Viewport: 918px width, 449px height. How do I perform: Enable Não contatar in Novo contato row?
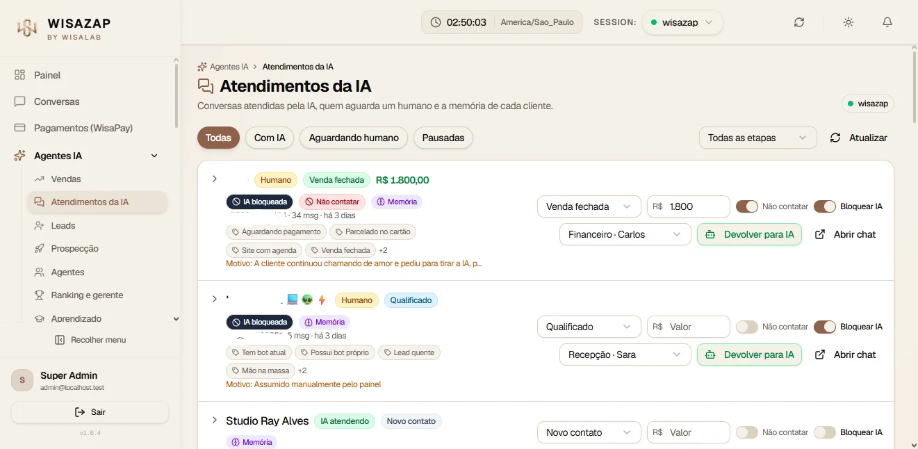tap(747, 432)
